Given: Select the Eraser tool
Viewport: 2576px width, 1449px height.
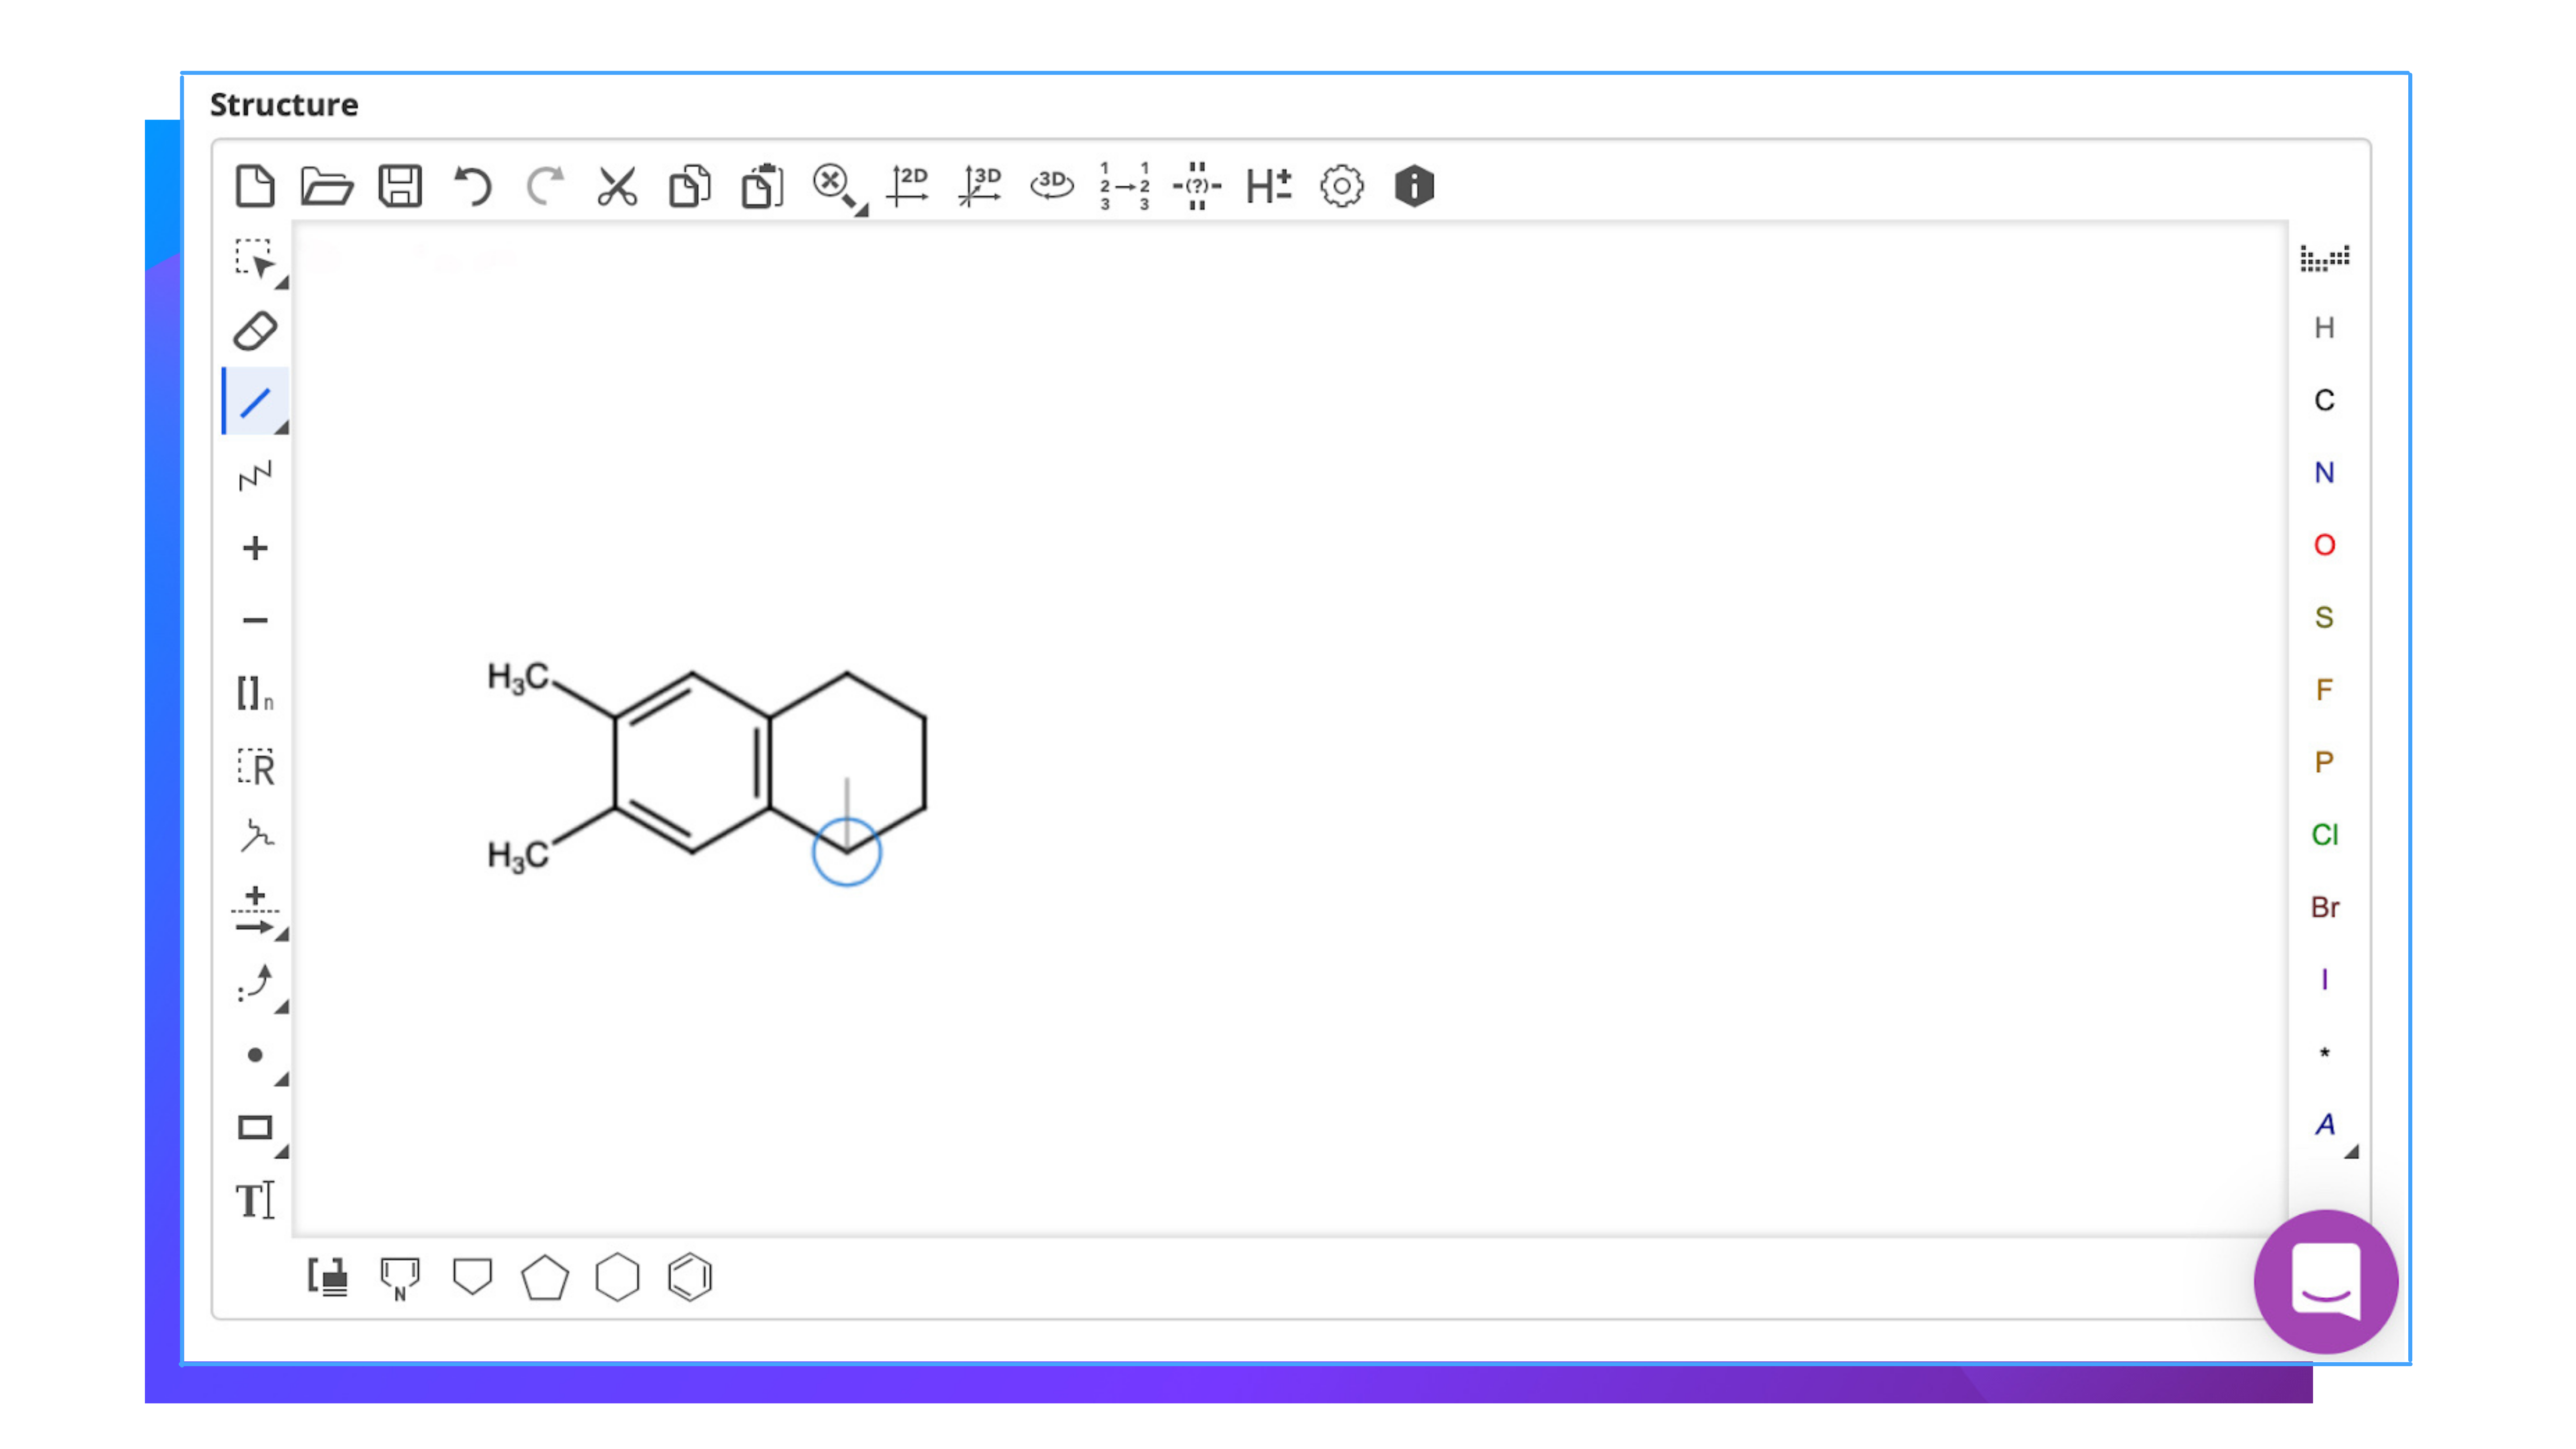Looking at the screenshot, I should 255,331.
